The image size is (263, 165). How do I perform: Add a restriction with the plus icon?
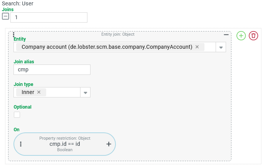click(x=109, y=144)
